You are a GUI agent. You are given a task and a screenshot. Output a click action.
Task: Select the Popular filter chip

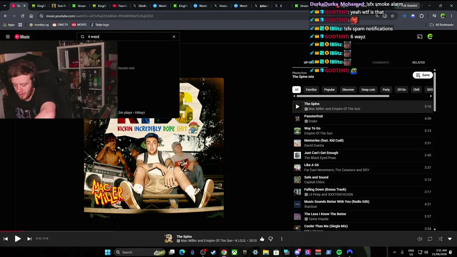coord(329,90)
